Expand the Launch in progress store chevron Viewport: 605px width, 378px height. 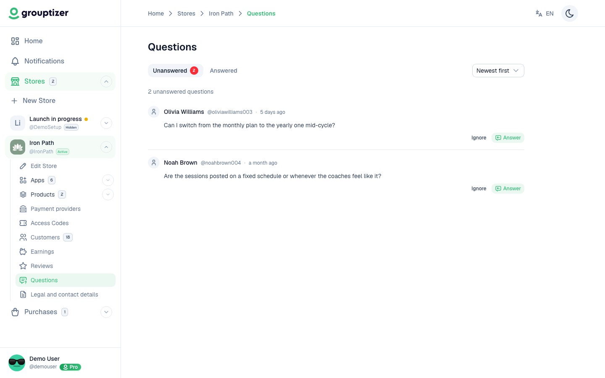tap(106, 123)
